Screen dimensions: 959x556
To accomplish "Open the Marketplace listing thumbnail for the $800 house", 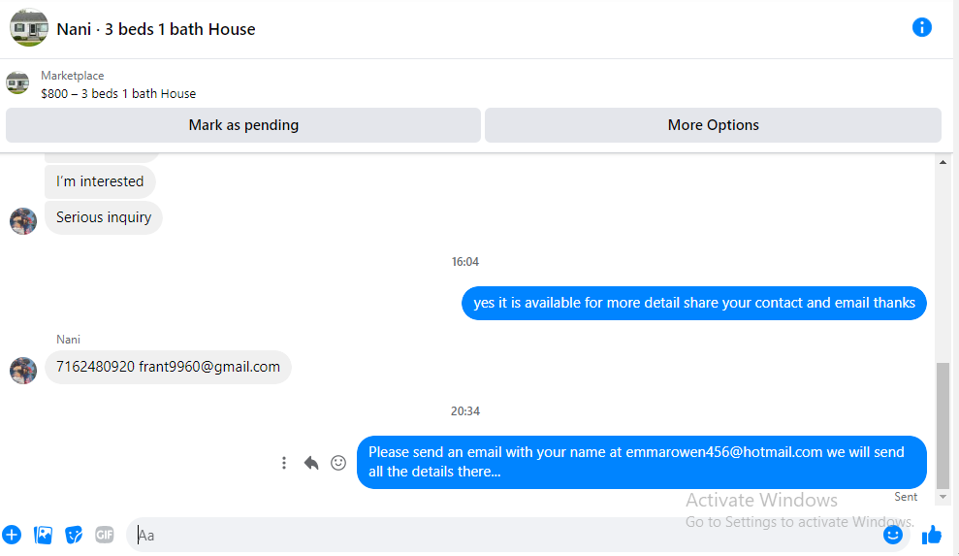I will (x=17, y=82).
